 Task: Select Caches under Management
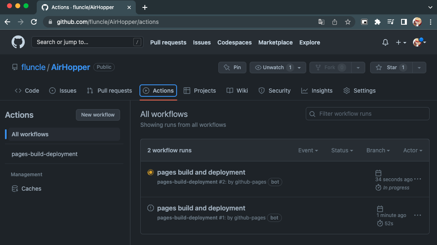point(31,188)
